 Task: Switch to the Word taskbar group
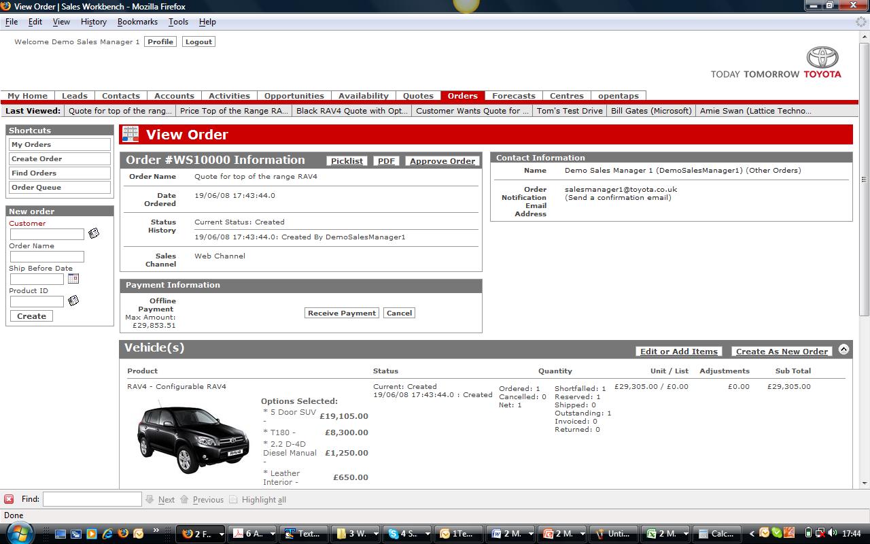[x=510, y=534]
